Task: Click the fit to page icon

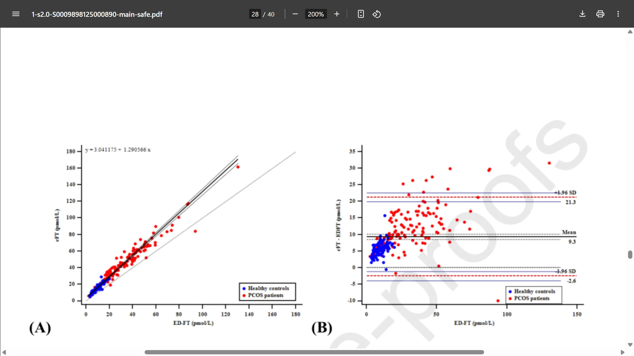Action: pyautogui.click(x=361, y=14)
